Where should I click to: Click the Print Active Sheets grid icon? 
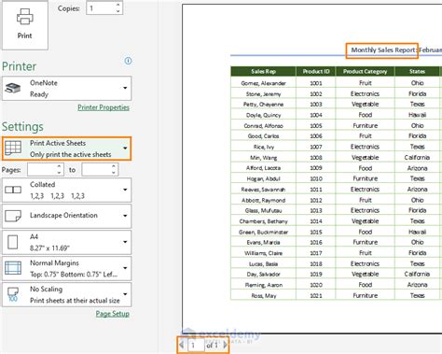(x=13, y=149)
